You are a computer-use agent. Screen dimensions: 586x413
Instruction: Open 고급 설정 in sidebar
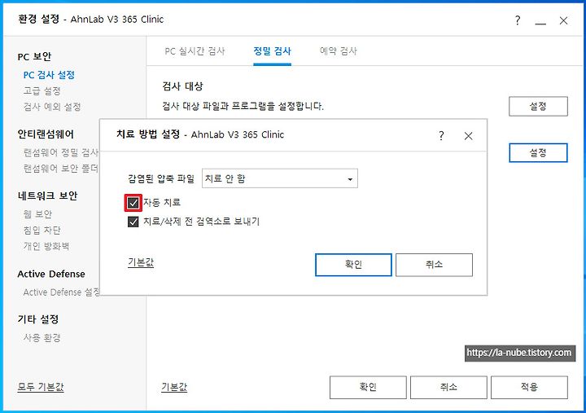[42, 91]
